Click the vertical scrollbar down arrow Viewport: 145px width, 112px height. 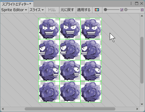tap(142, 104)
